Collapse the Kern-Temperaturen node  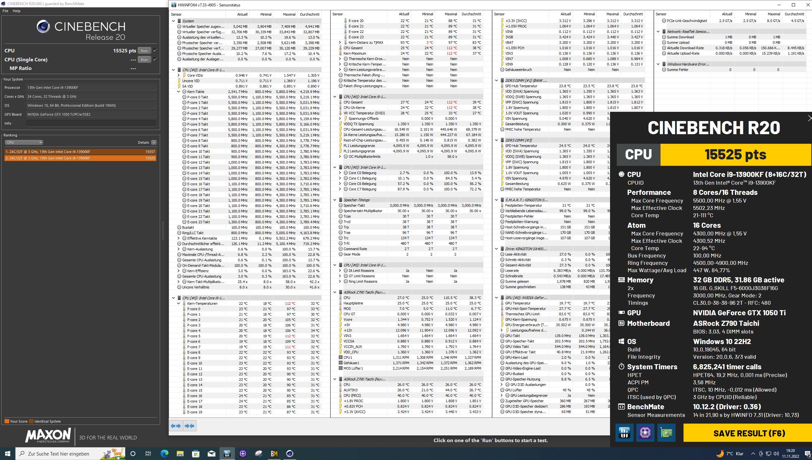[x=179, y=303]
